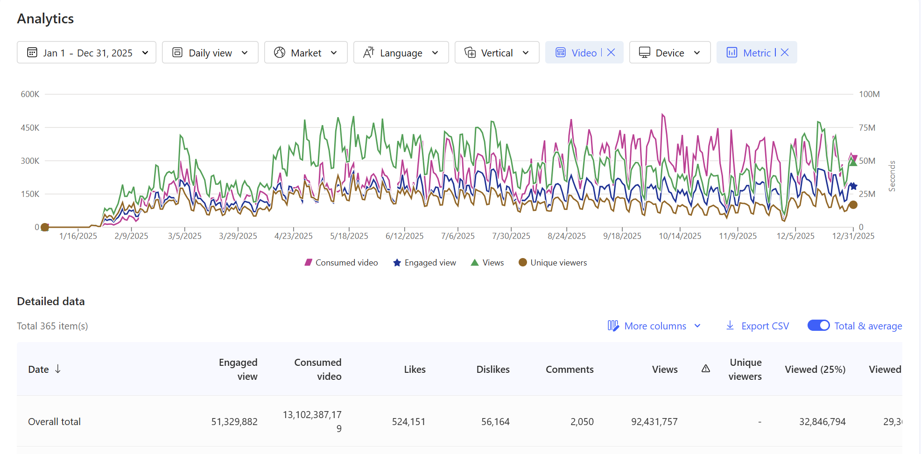
Task: Switch off the Total & average toggle
Action: tap(818, 325)
